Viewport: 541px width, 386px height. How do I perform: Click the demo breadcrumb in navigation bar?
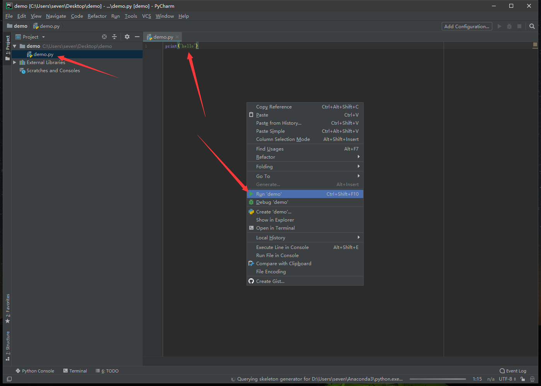click(x=17, y=26)
